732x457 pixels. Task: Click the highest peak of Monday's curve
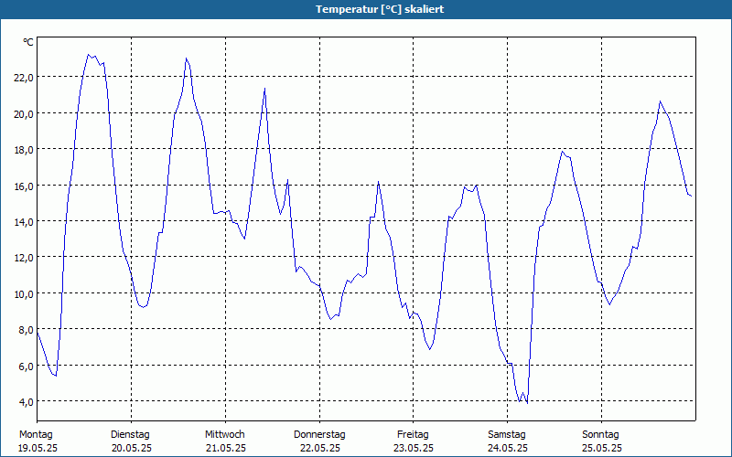click(88, 55)
